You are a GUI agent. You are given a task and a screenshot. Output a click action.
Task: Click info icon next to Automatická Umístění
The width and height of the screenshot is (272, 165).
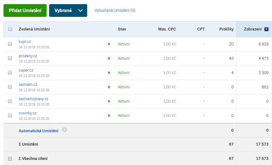click(65, 130)
